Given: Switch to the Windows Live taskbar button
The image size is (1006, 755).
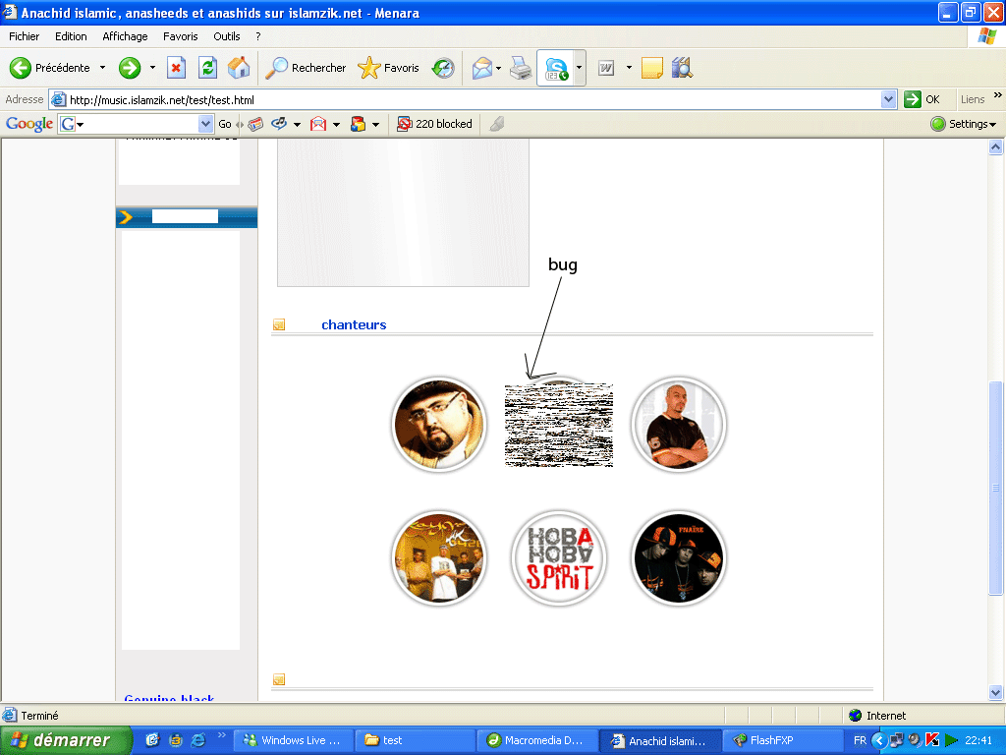Looking at the screenshot, I should click(x=293, y=740).
